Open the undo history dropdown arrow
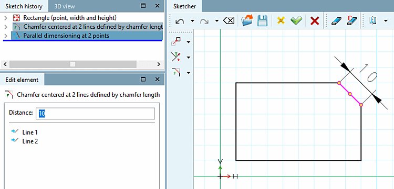Image resolution: width=394 pixels, height=189 pixels. pyautogui.click(x=192, y=21)
